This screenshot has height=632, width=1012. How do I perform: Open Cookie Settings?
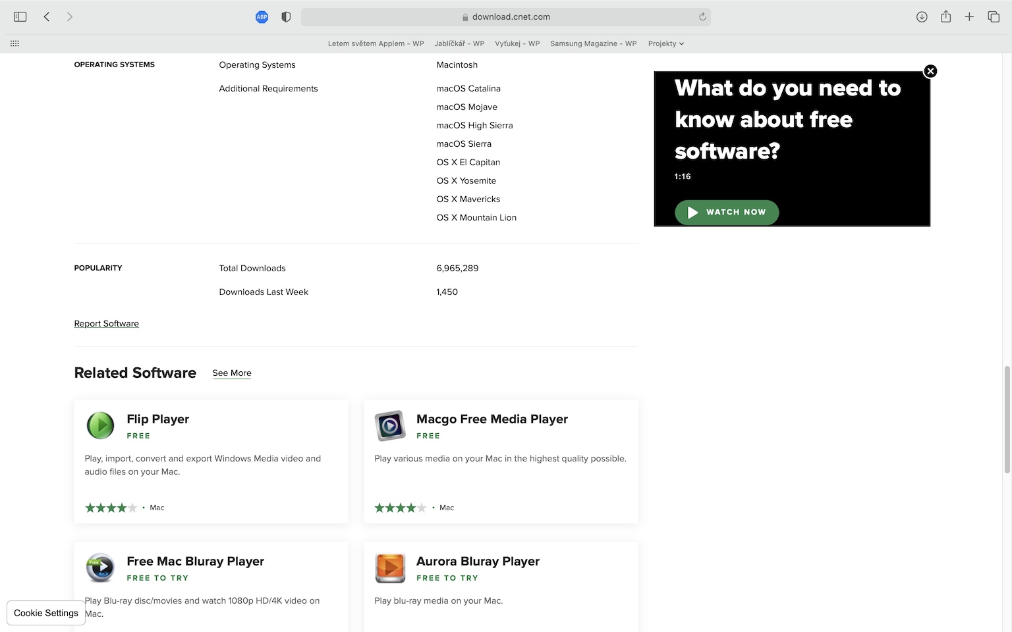pos(46,613)
